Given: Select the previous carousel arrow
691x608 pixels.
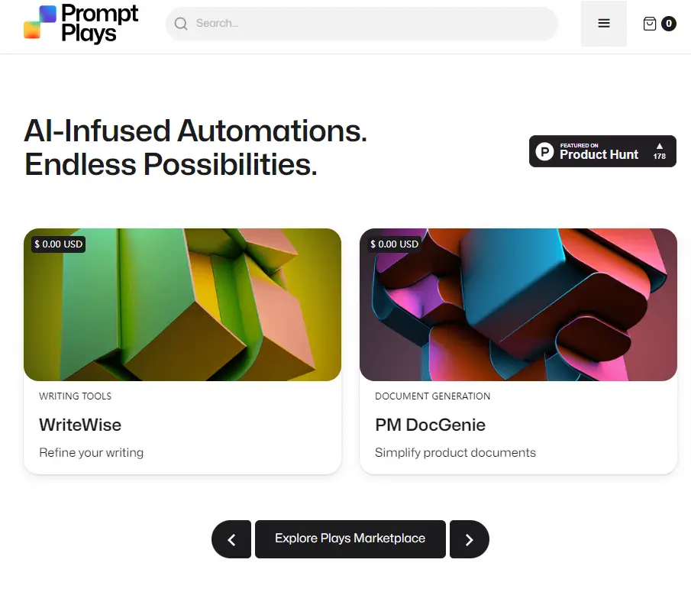Looking at the screenshot, I should pos(231,539).
